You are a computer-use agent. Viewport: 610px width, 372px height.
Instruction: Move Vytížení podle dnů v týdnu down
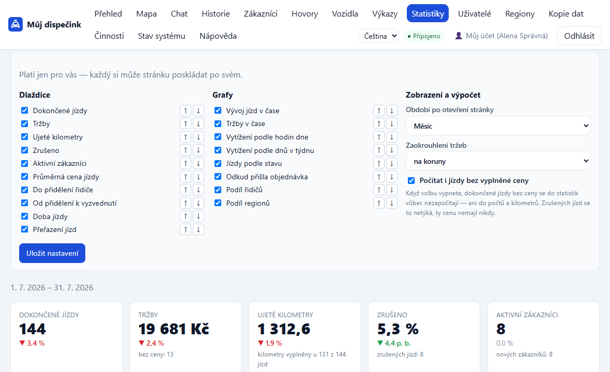pos(392,150)
